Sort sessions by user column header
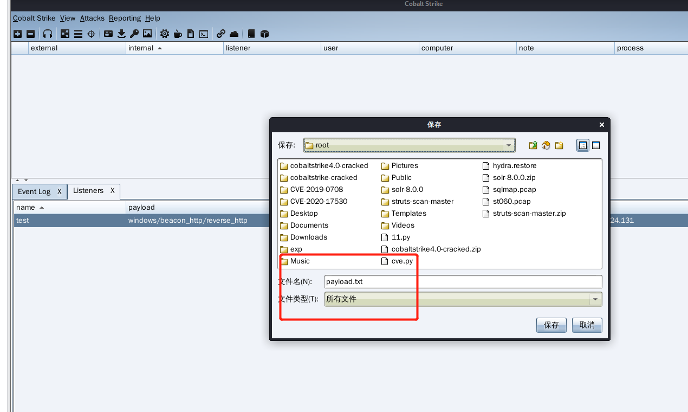Image resolution: width=688 pixels, height=412 pixels. (369, 48)
